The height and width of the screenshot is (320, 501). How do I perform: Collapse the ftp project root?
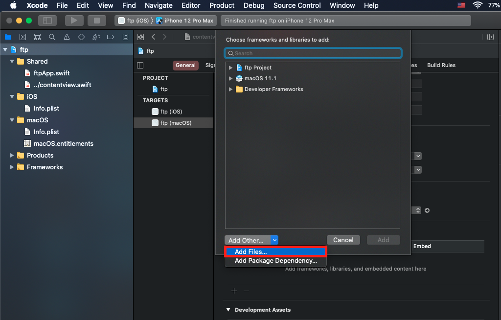pos(5,49)
